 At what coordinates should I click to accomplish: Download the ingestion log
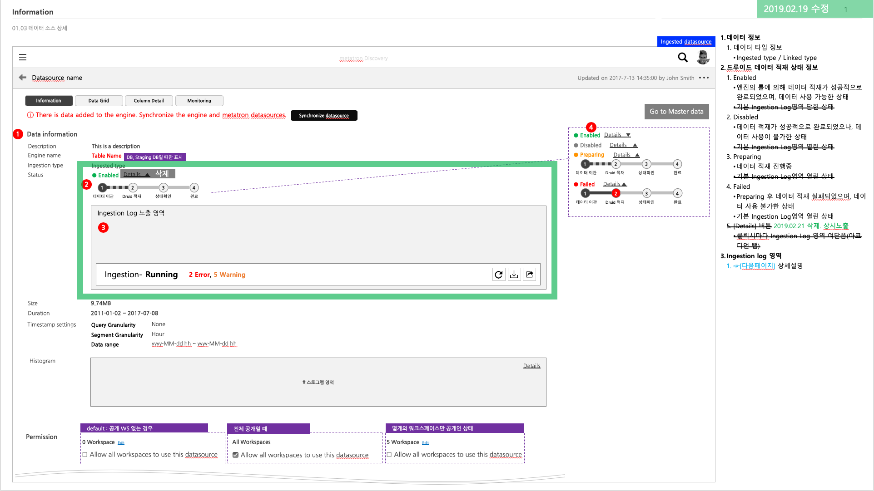tap(514, 275)
